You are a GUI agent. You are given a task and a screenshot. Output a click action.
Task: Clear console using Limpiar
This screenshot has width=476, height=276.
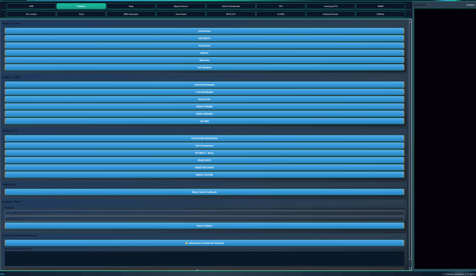click(x=470, y=5)
